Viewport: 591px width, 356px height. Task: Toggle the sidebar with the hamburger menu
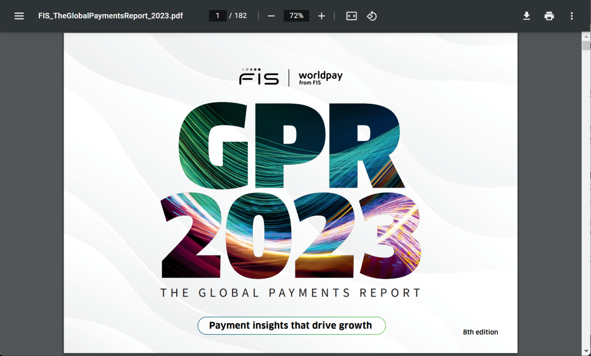[x=19, y=16]
